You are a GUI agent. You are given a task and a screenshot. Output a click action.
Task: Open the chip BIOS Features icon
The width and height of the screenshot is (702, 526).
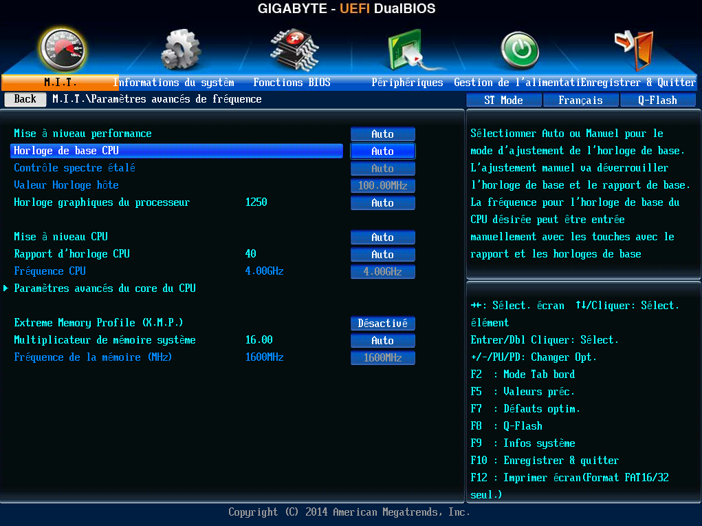pos(294,50)
